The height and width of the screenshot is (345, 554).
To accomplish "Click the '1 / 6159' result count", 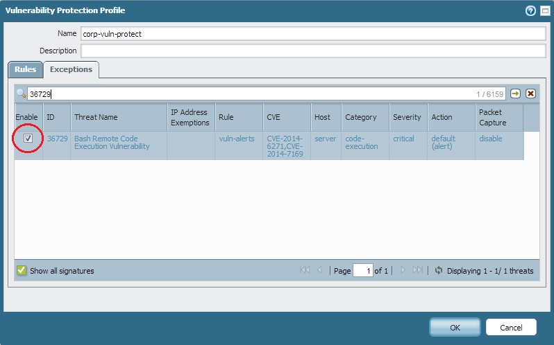I will [489, 94].
